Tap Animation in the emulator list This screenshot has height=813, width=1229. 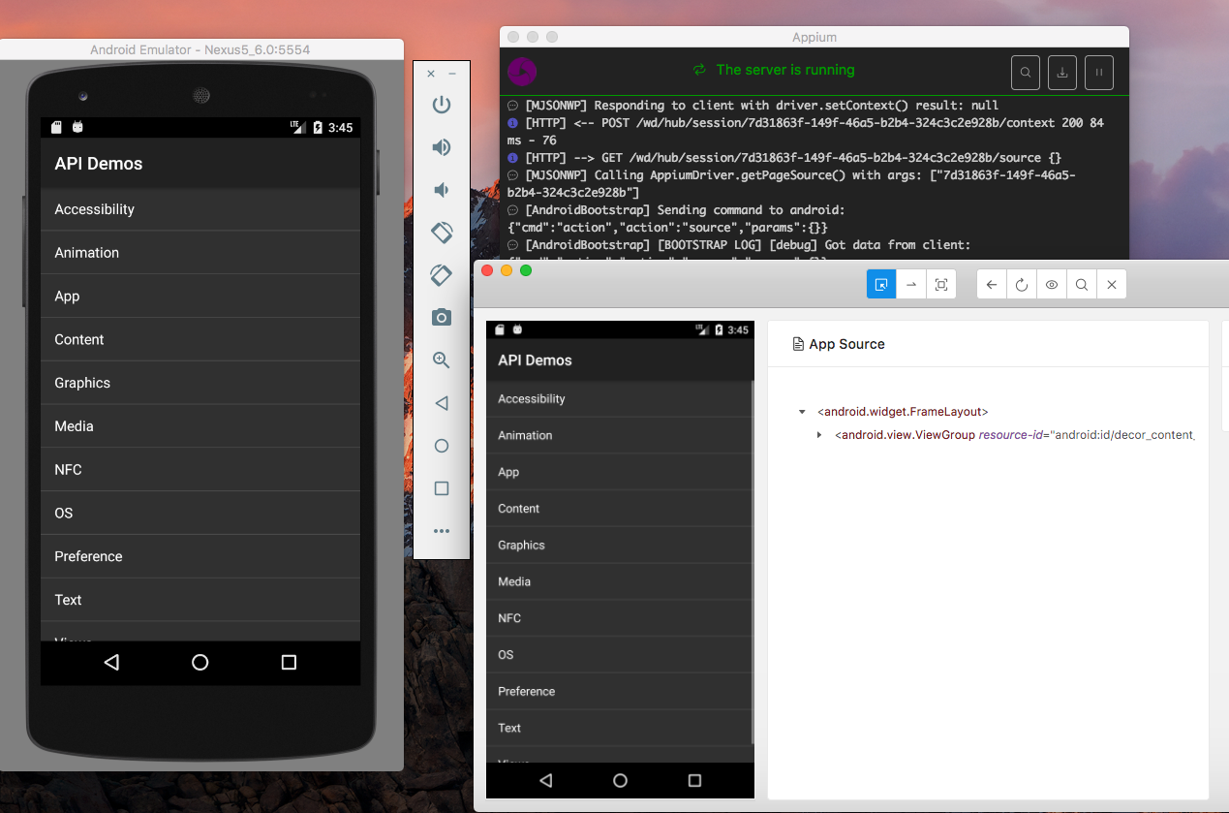[200, 253]
